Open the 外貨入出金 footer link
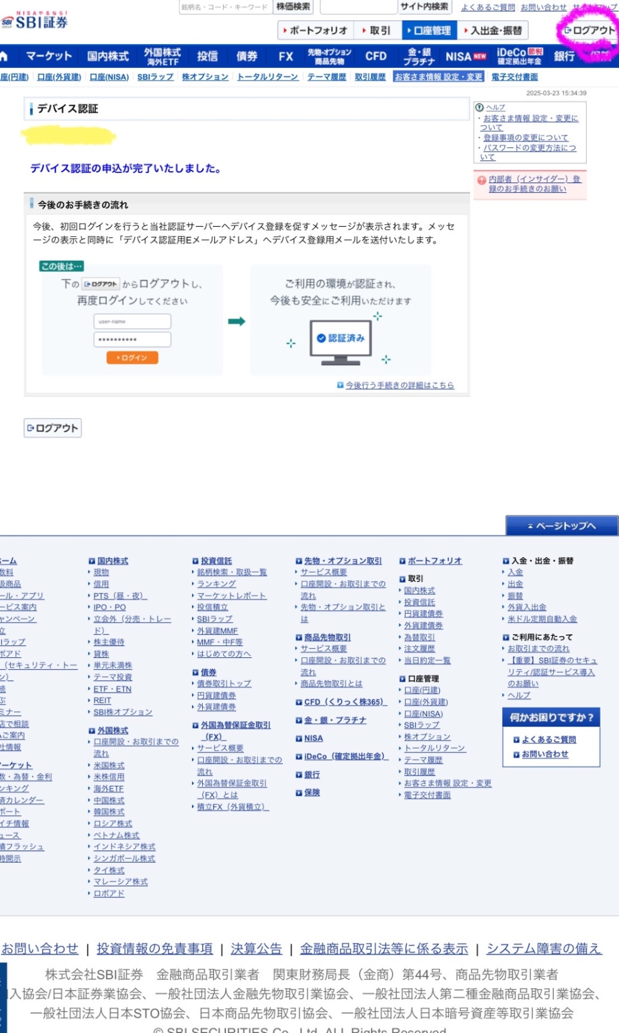619x1033 pixels. (527, 607)
